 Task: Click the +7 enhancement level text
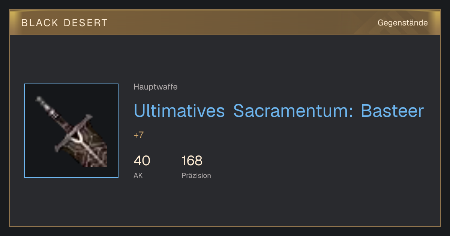pyautogui.click(x=139, y=135)
